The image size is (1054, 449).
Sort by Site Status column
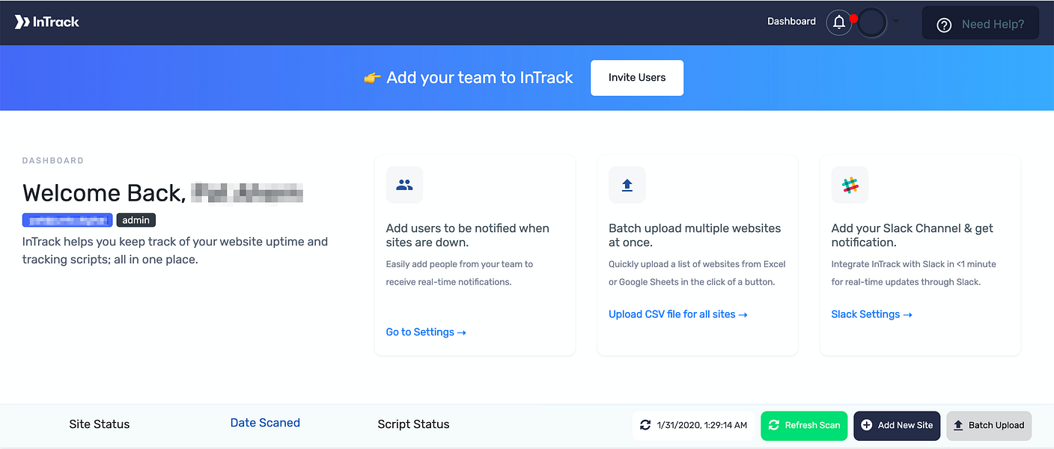point(100,424)
